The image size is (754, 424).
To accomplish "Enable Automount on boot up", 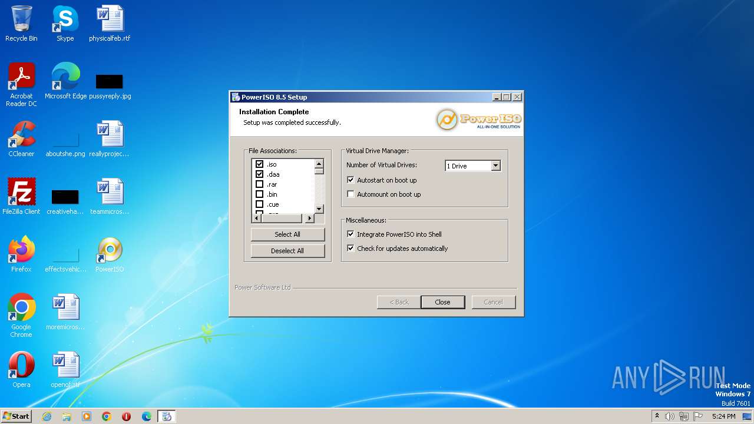I will coord(350,194).
